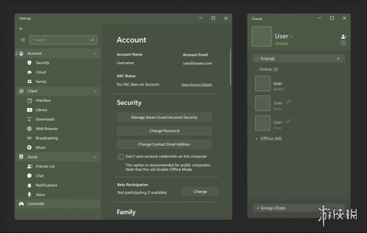The image size is (367, 233).
Task: Click the Web Browser globe icon
Action: click(30, 129)
